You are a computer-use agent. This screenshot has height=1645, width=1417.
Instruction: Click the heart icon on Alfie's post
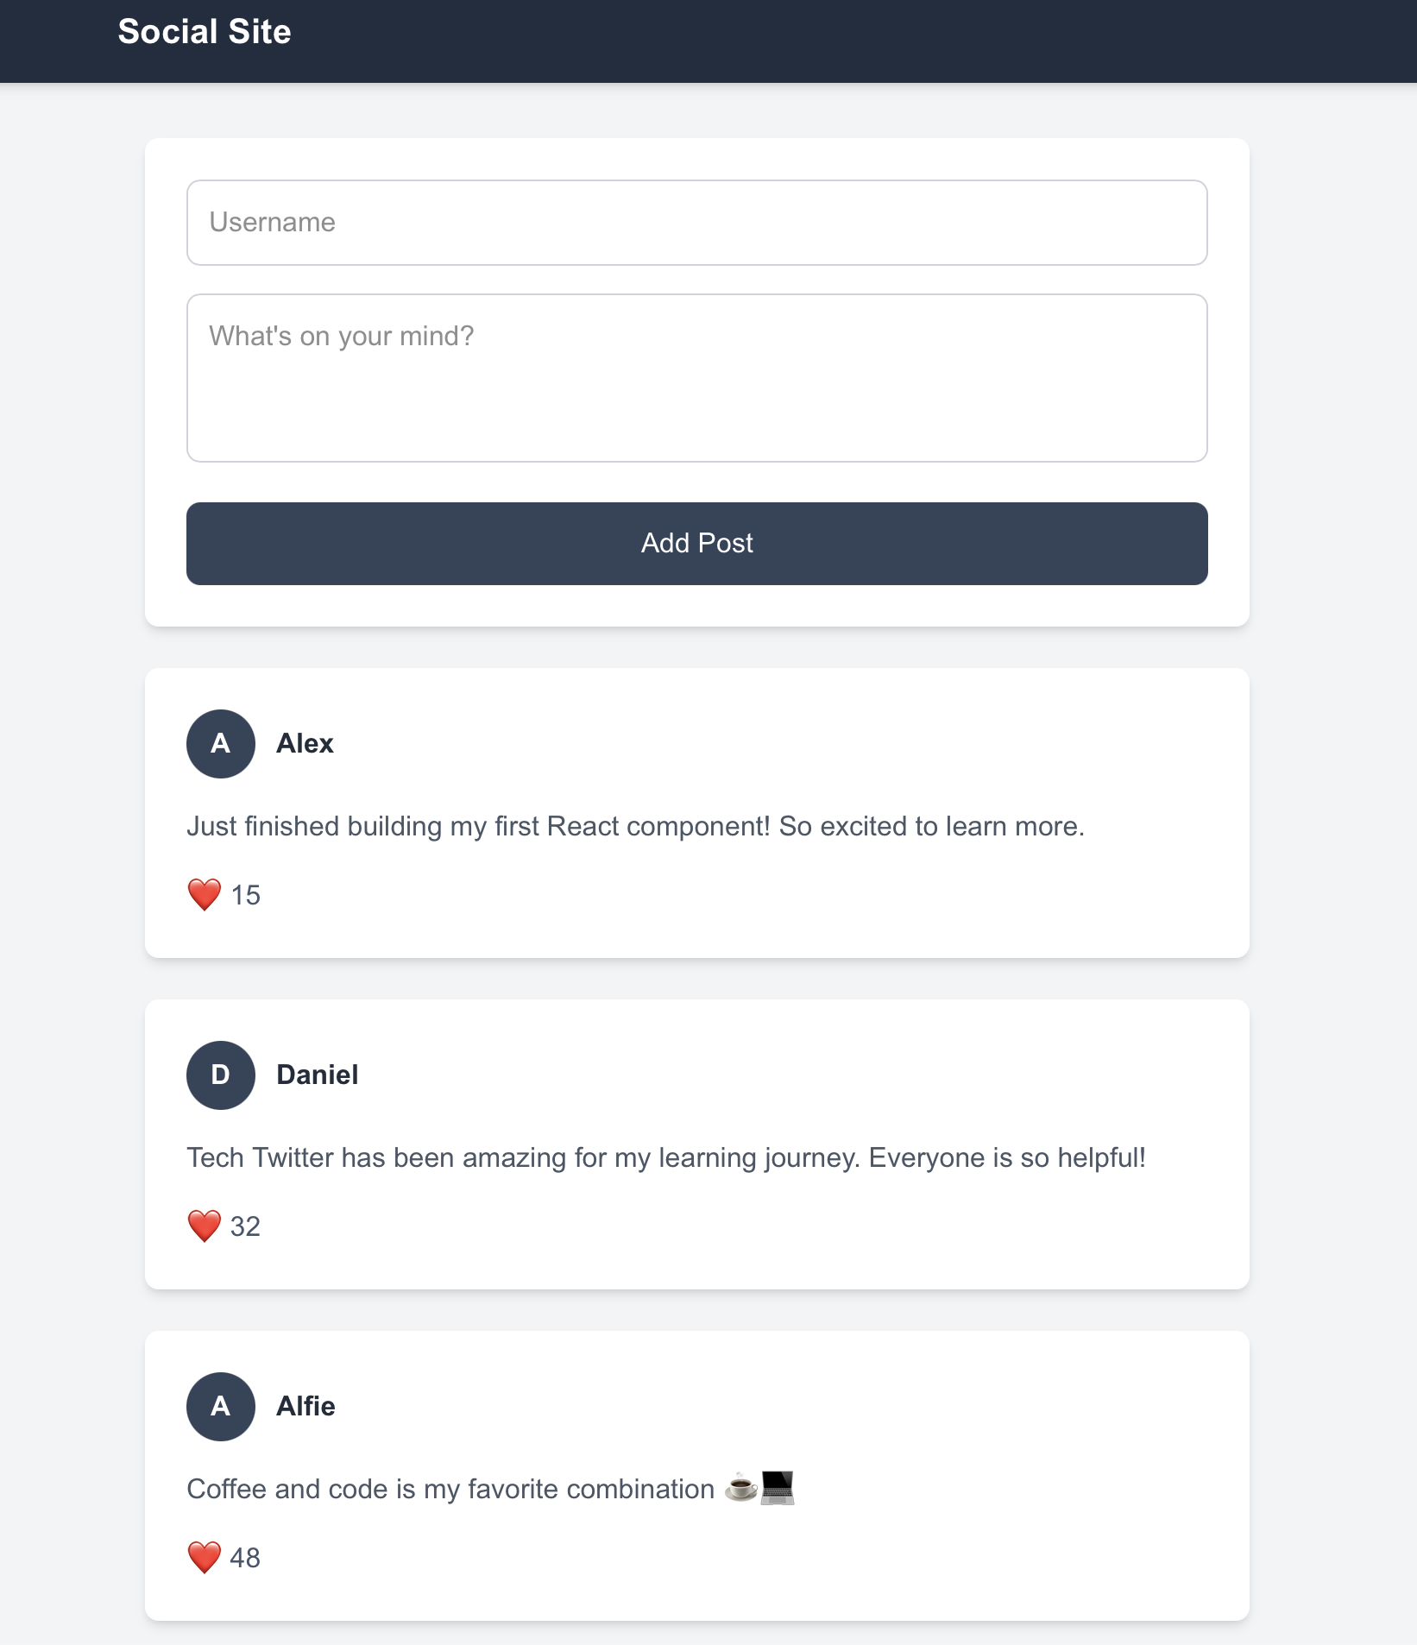204,1557
